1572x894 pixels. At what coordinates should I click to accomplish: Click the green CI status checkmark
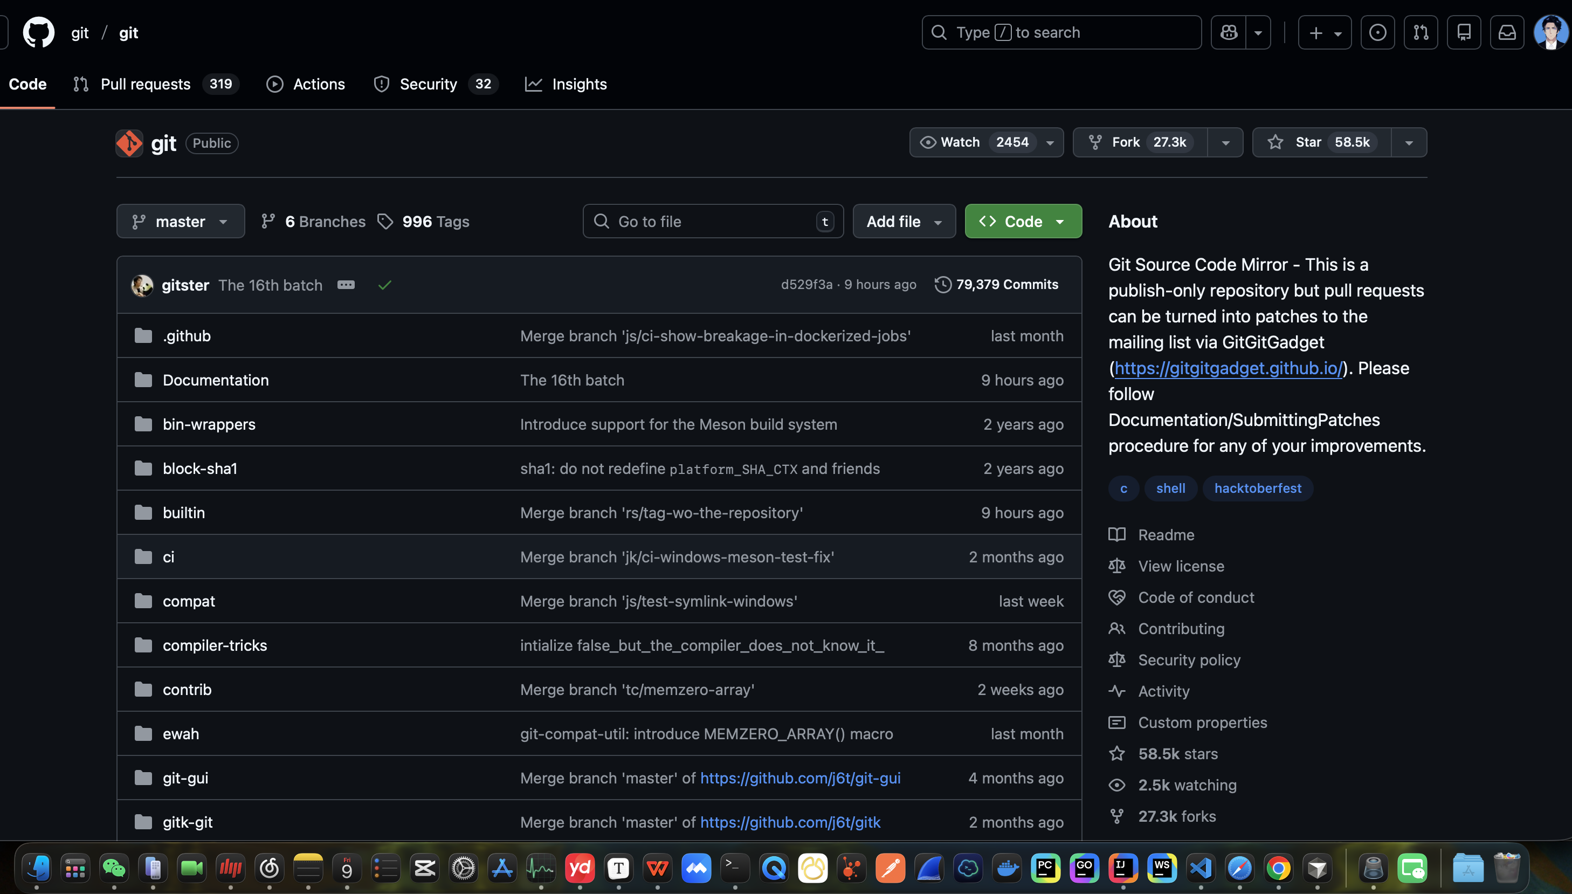point(385,285)
